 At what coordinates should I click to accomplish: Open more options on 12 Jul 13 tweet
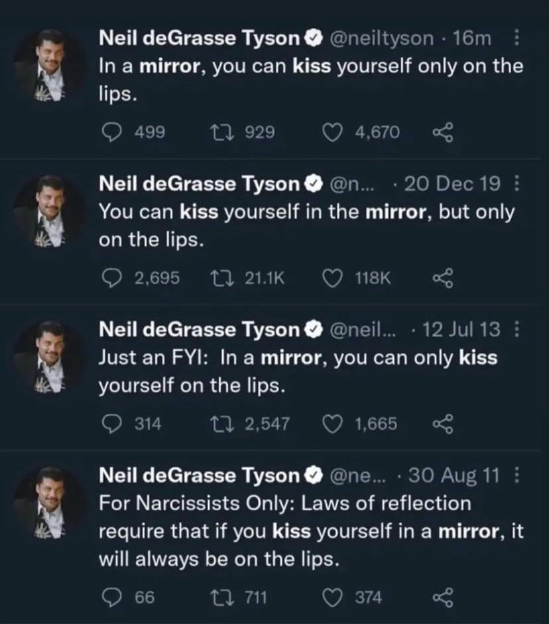tap(517, 330)
